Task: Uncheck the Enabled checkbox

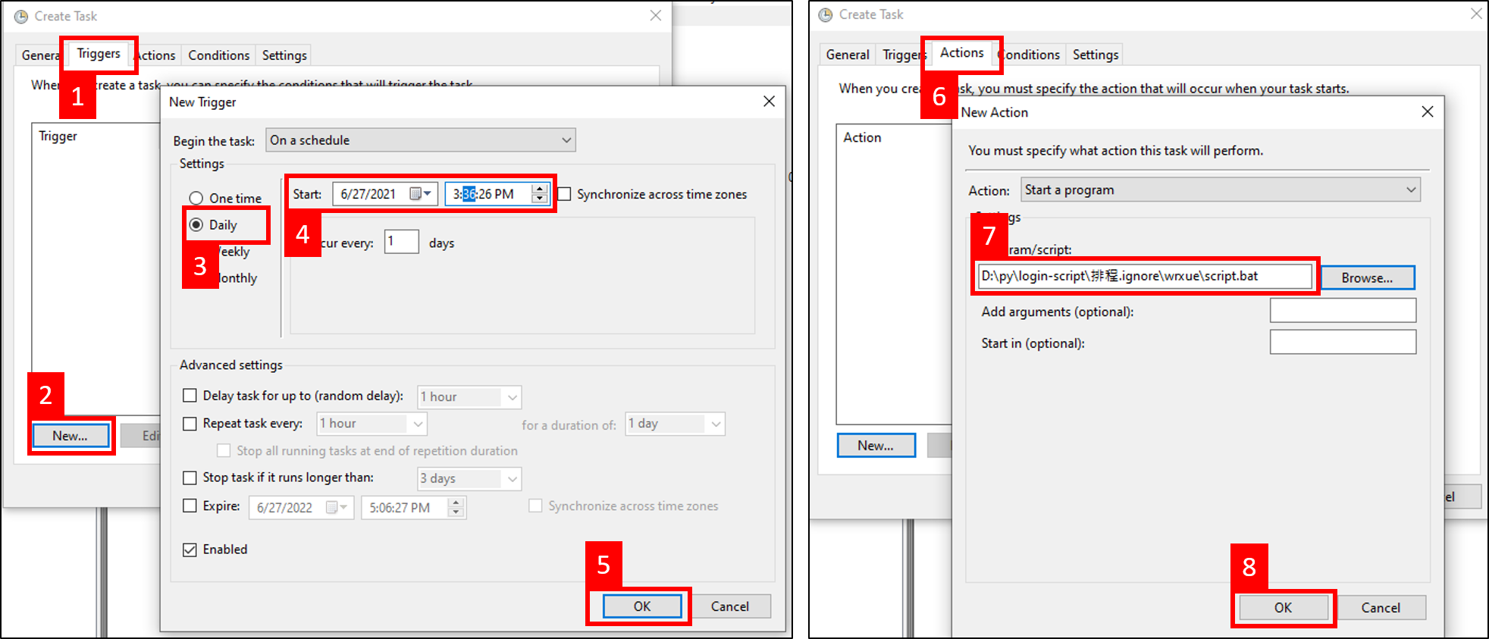Action: (190, 550)
